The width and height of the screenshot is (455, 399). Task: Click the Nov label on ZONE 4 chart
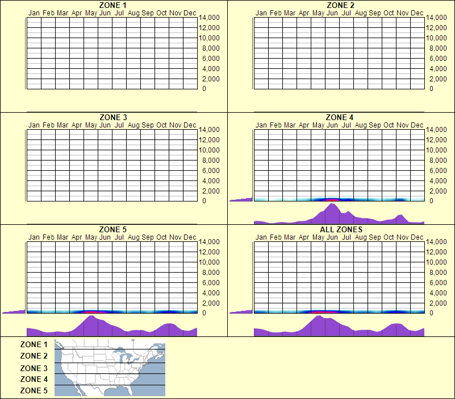tap(403, 125)
